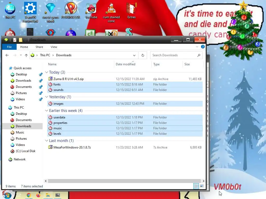Open (C:) Local Disk in navigation pane
The image size is (266, 199).
25,151
